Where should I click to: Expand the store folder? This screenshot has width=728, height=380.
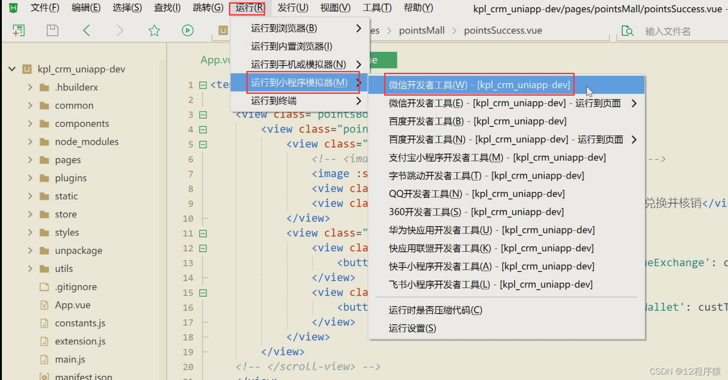30,214
